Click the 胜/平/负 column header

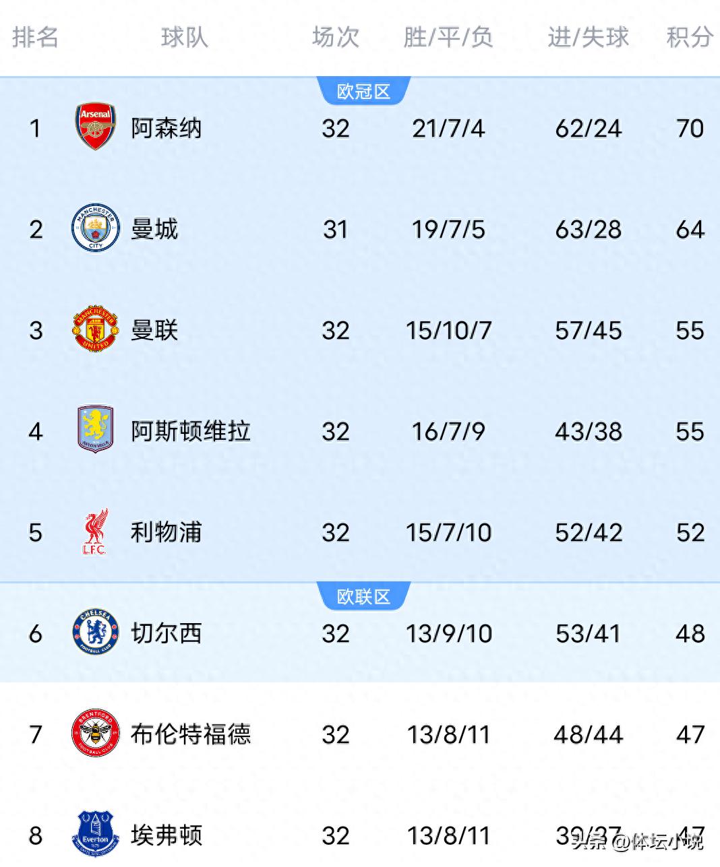click(x=448, y=38)
